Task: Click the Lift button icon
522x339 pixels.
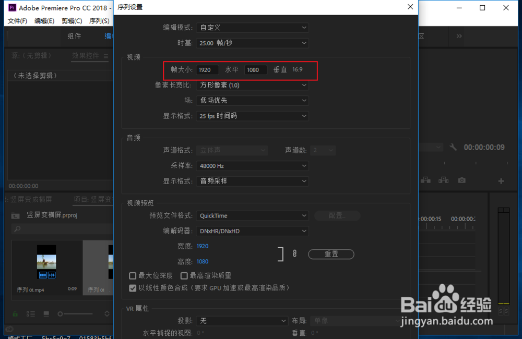Action: 425,180
